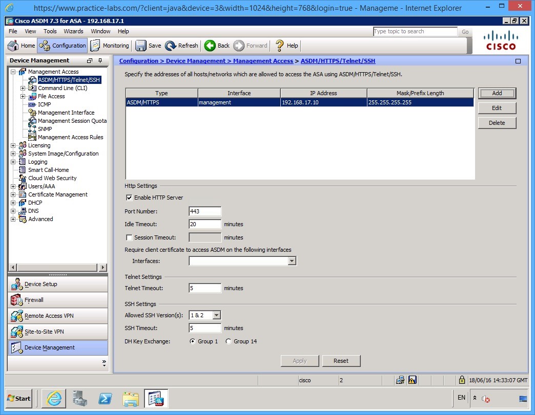The width and height of the screenshot is (535, 415).
Task: Select Group 14 for DH Key Exchange
Action: click(x=229, y=341)
